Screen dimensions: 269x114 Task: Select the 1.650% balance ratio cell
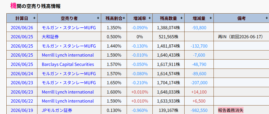tap(114, 83)
